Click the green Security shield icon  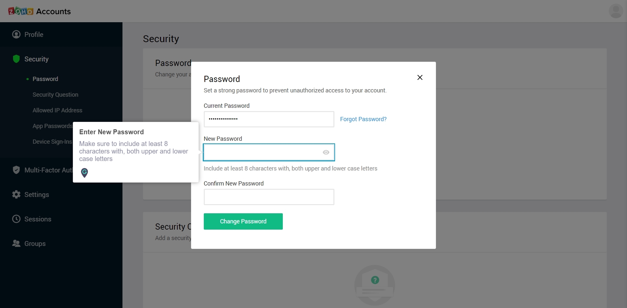pyautogui.click(x=16, y=59)
